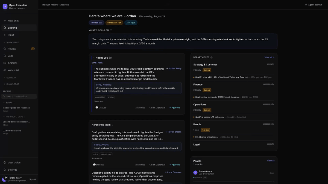The height and width of the screenshot is (184, 328).
Task: Toggle the '1 needs you' filter chip
Action: 96,23
